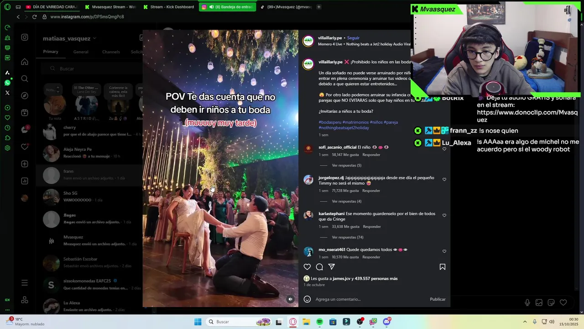Open Instagram Notifications heart in sidebar
Viewport: 584px width, 329px height.
[x=25, y=147]
